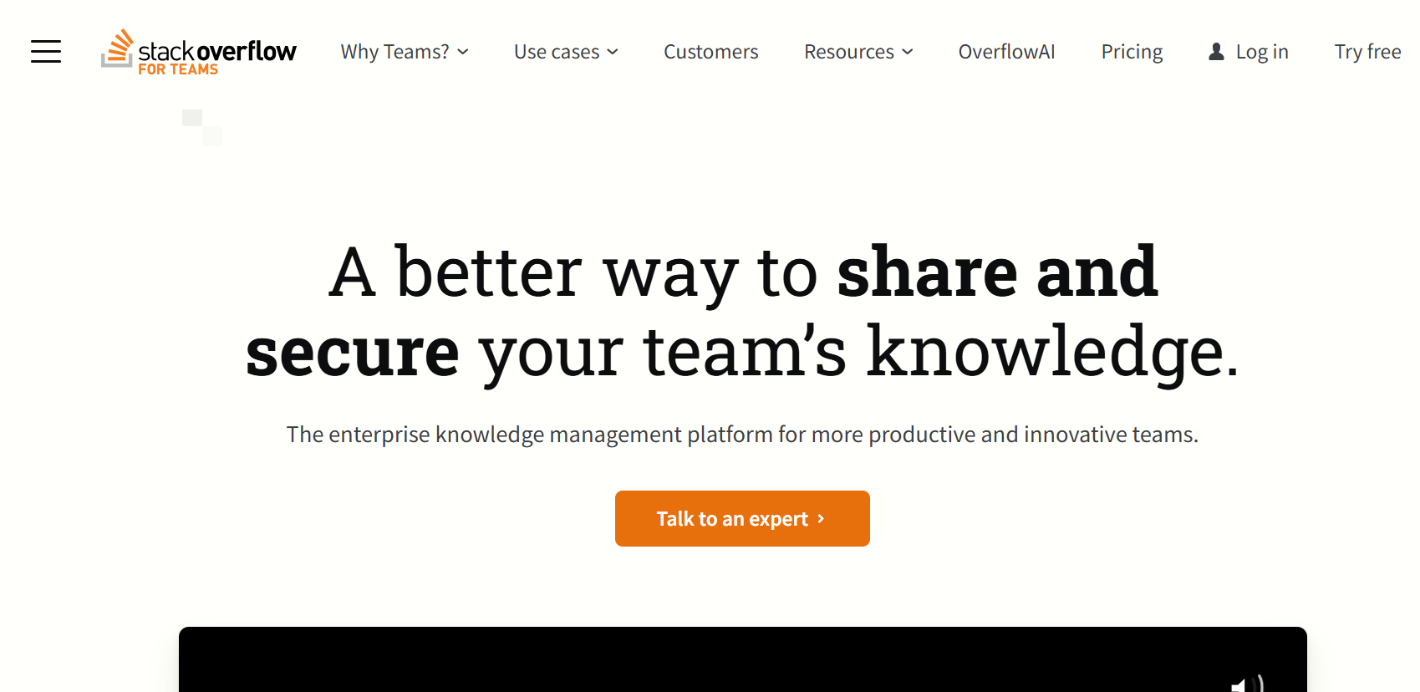
Task: Open the Customers nav item
Action: click(x=710, y=52)
